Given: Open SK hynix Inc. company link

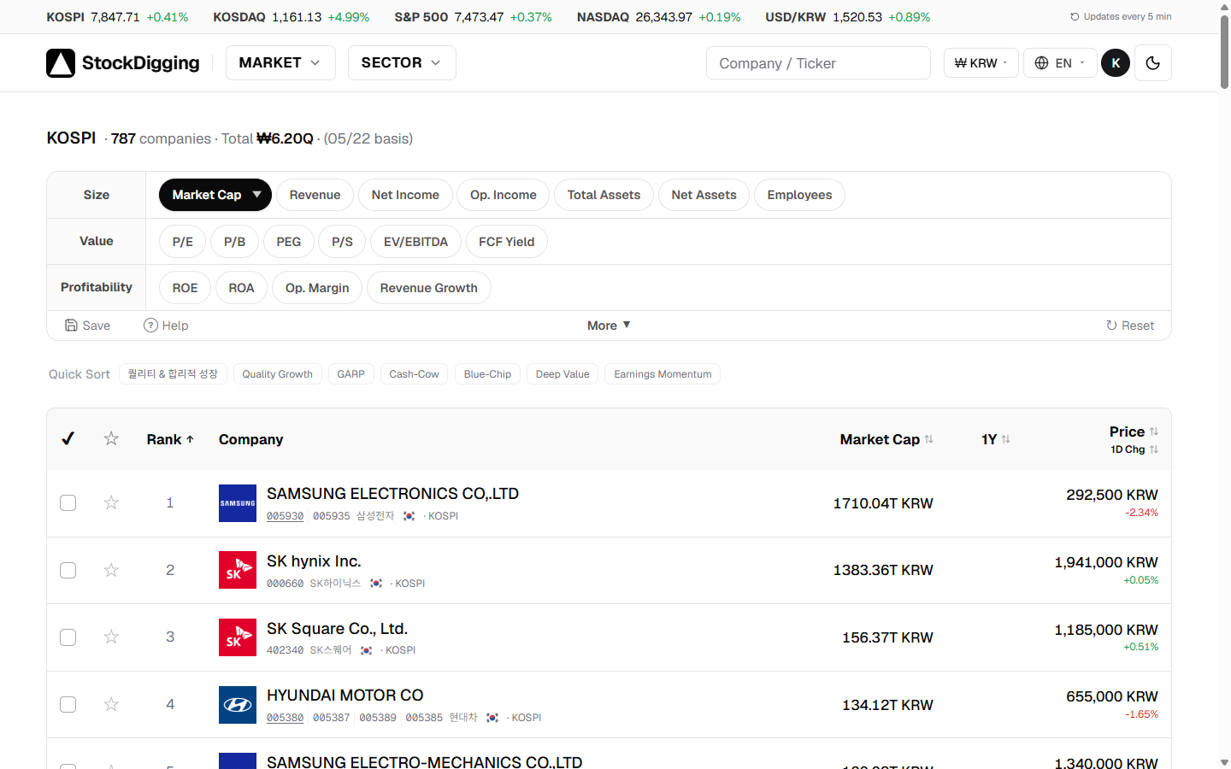Looking at the screenshot, I should (314, 561).
